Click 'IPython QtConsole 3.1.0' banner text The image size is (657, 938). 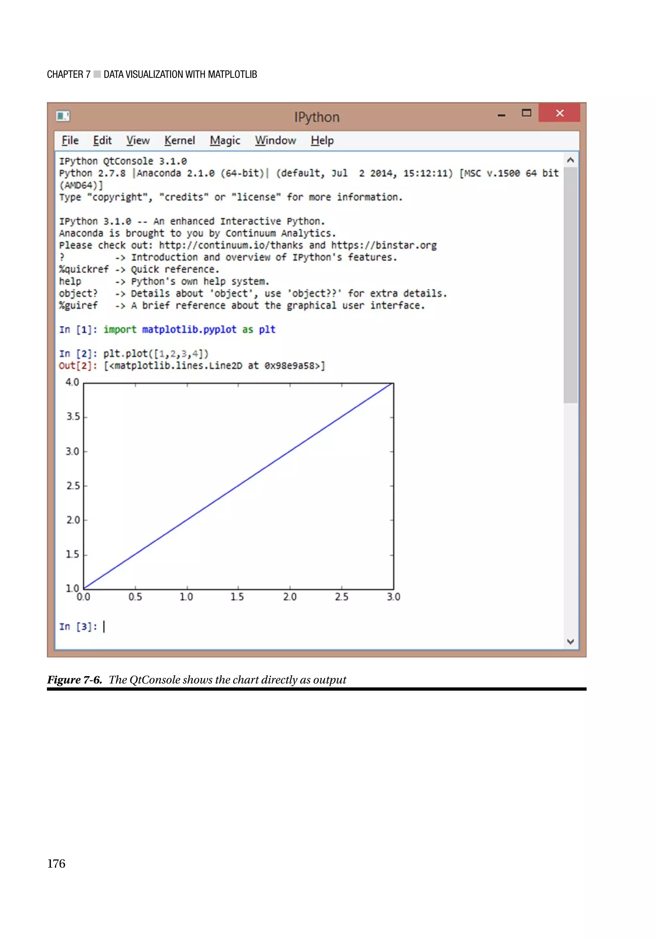point(123,161)
